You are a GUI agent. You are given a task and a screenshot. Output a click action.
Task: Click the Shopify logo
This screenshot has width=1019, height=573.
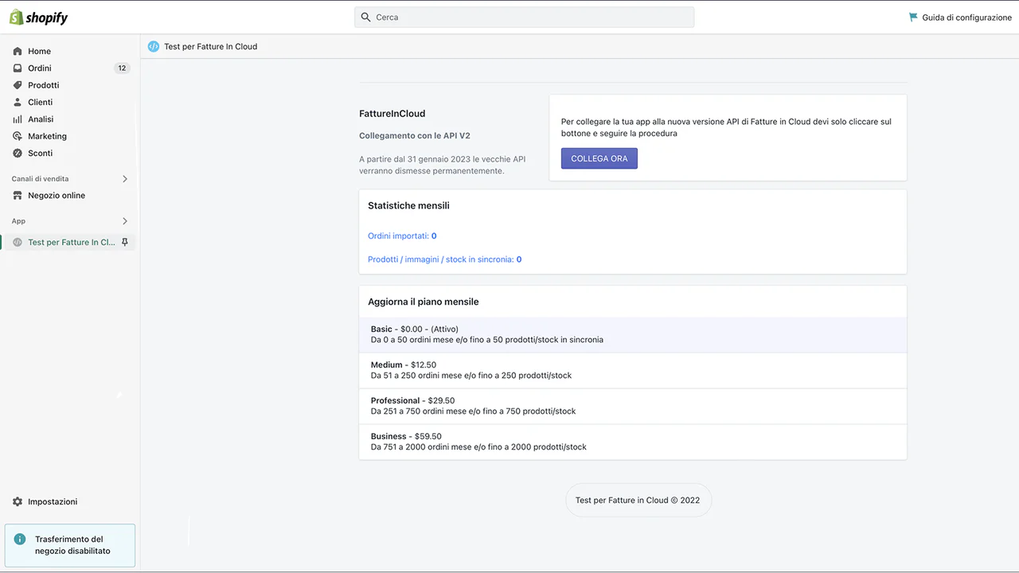38,17
